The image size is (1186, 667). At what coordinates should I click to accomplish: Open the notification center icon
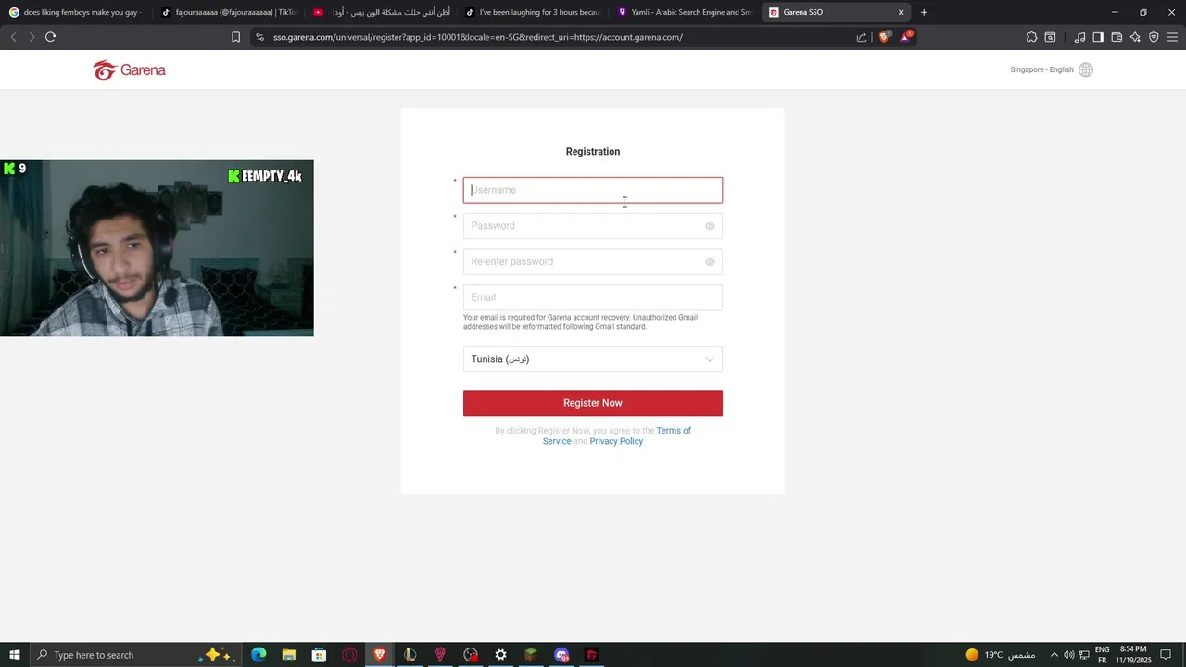point(1166,655)
